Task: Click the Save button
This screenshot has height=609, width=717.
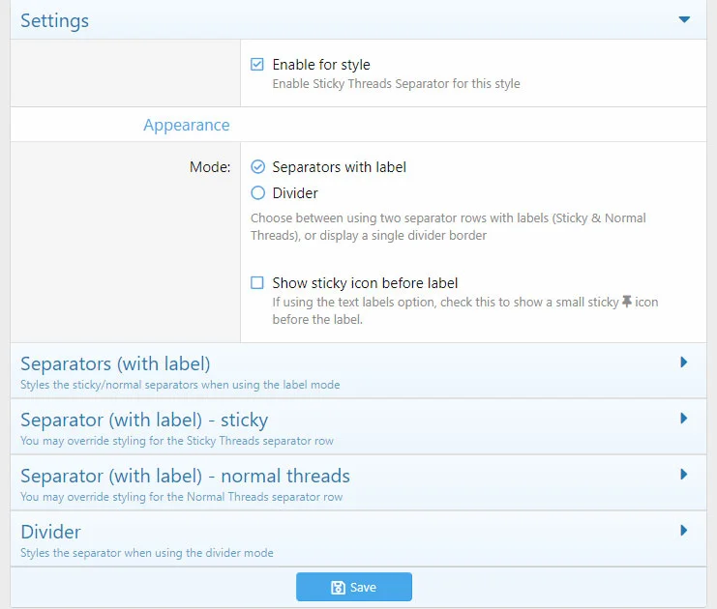Action: pos(354,587)
